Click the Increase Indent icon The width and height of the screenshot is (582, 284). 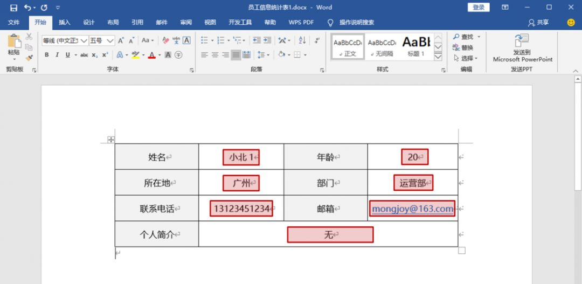coord(267,40)
